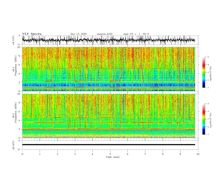Click time axis tick label "0"
Screen dimensions: 223x173
(22, 154)
